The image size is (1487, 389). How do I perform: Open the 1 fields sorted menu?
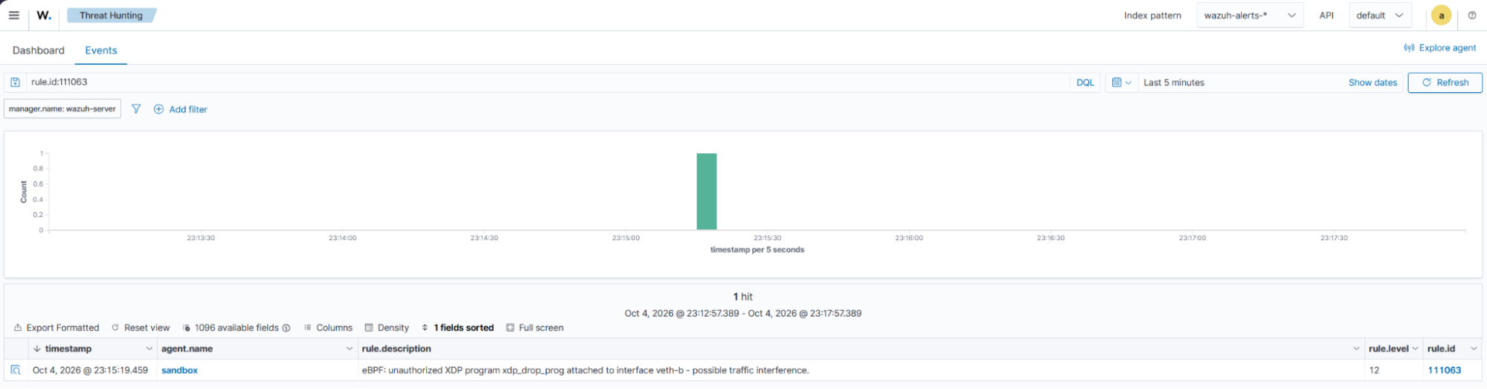coord(457,327)
